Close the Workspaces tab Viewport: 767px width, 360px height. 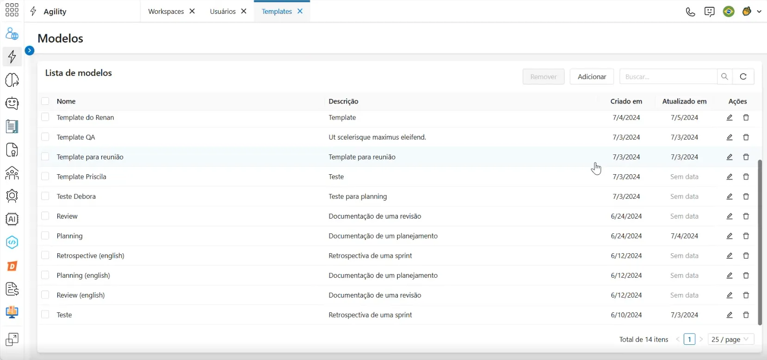pos(192,11)
